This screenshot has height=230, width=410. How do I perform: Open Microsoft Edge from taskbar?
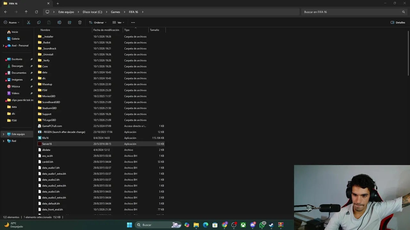(x=206, y=225)
